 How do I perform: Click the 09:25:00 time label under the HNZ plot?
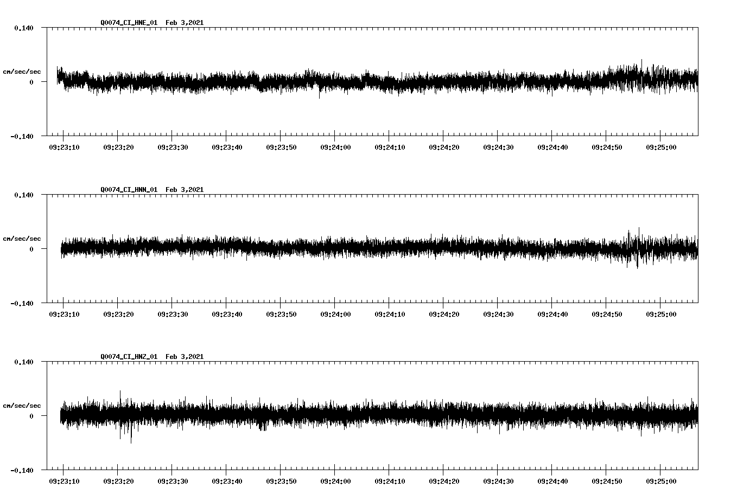coord(661,480)
